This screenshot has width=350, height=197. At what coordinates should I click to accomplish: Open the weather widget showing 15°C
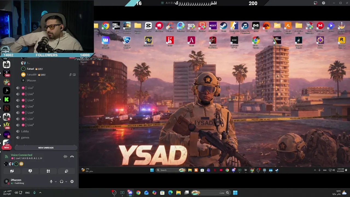click(339, 193)
